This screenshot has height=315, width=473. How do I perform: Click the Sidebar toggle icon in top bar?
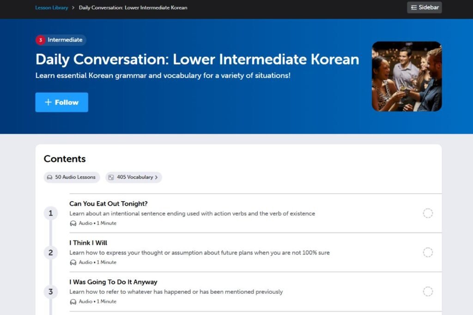coord(414,7)
